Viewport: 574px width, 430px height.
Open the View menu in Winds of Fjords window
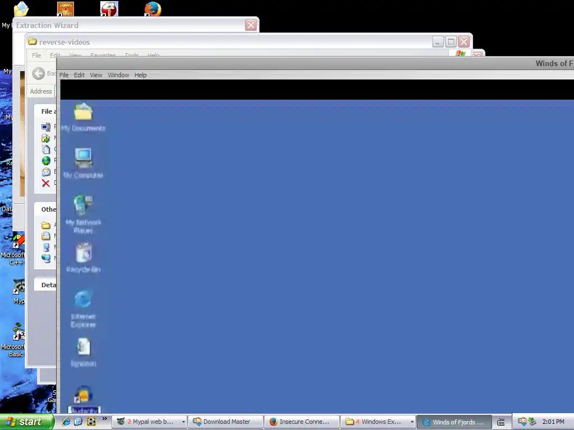tap(96, 75)
